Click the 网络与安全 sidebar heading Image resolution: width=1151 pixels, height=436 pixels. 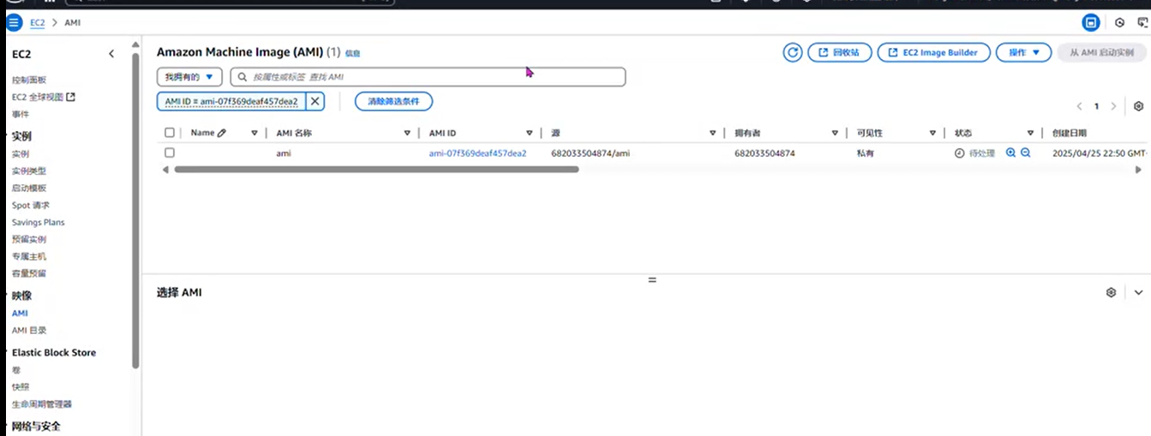(36, 426)
